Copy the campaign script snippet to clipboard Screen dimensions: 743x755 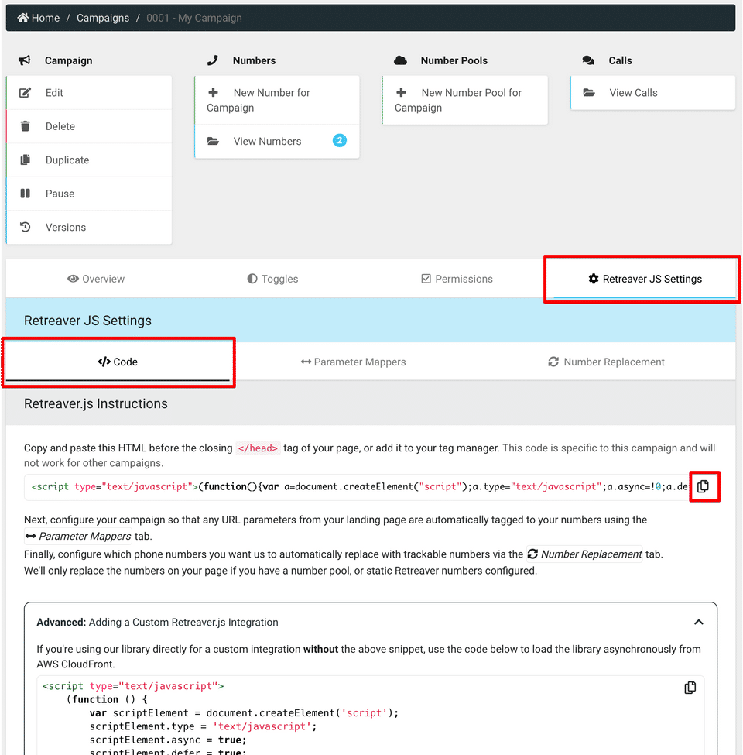click(704, 486)
